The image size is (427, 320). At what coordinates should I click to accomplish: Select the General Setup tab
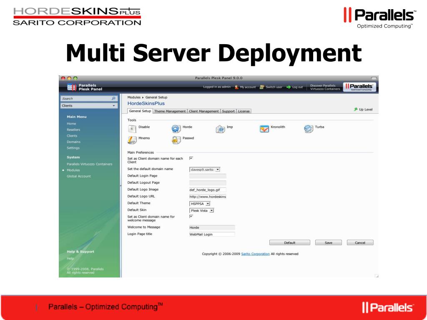pyautogui.click(x=140, y=111)
